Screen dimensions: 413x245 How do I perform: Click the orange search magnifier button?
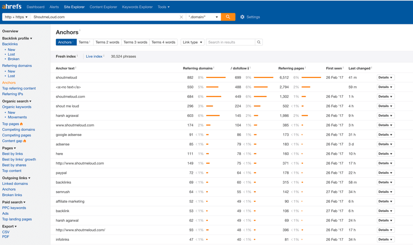pyautogui.click(x=228, y=17)
